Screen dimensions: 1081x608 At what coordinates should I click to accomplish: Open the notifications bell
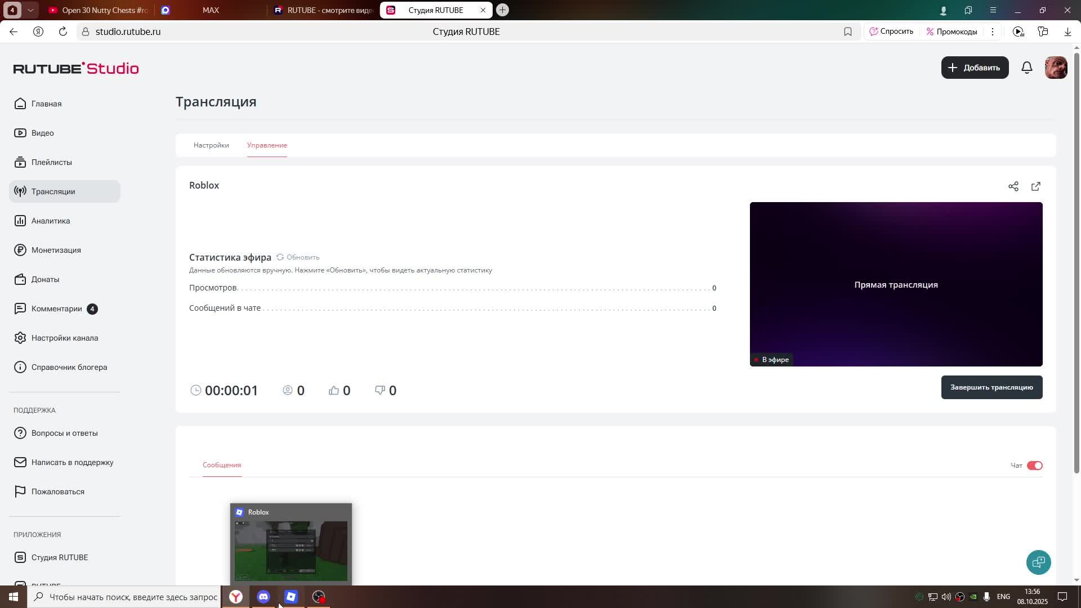point(1027,68)
